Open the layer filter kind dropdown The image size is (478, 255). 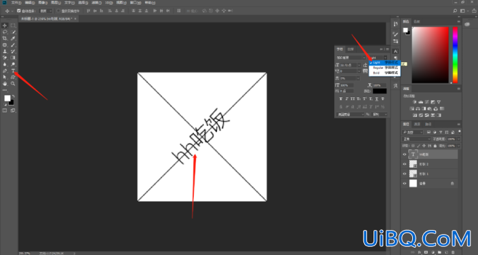pyautogui.click(x=413, y=132)
